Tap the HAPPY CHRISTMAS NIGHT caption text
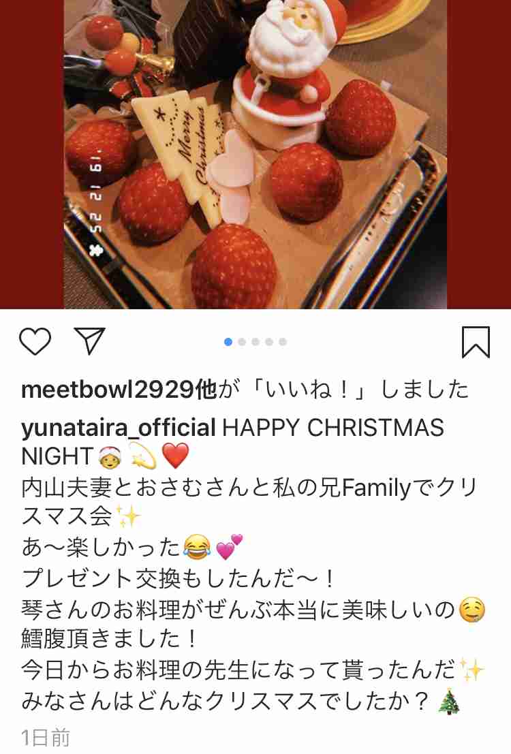 tap(232, 442)
